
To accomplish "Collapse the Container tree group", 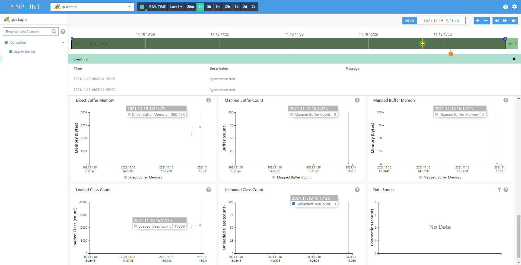I will 63,43.
